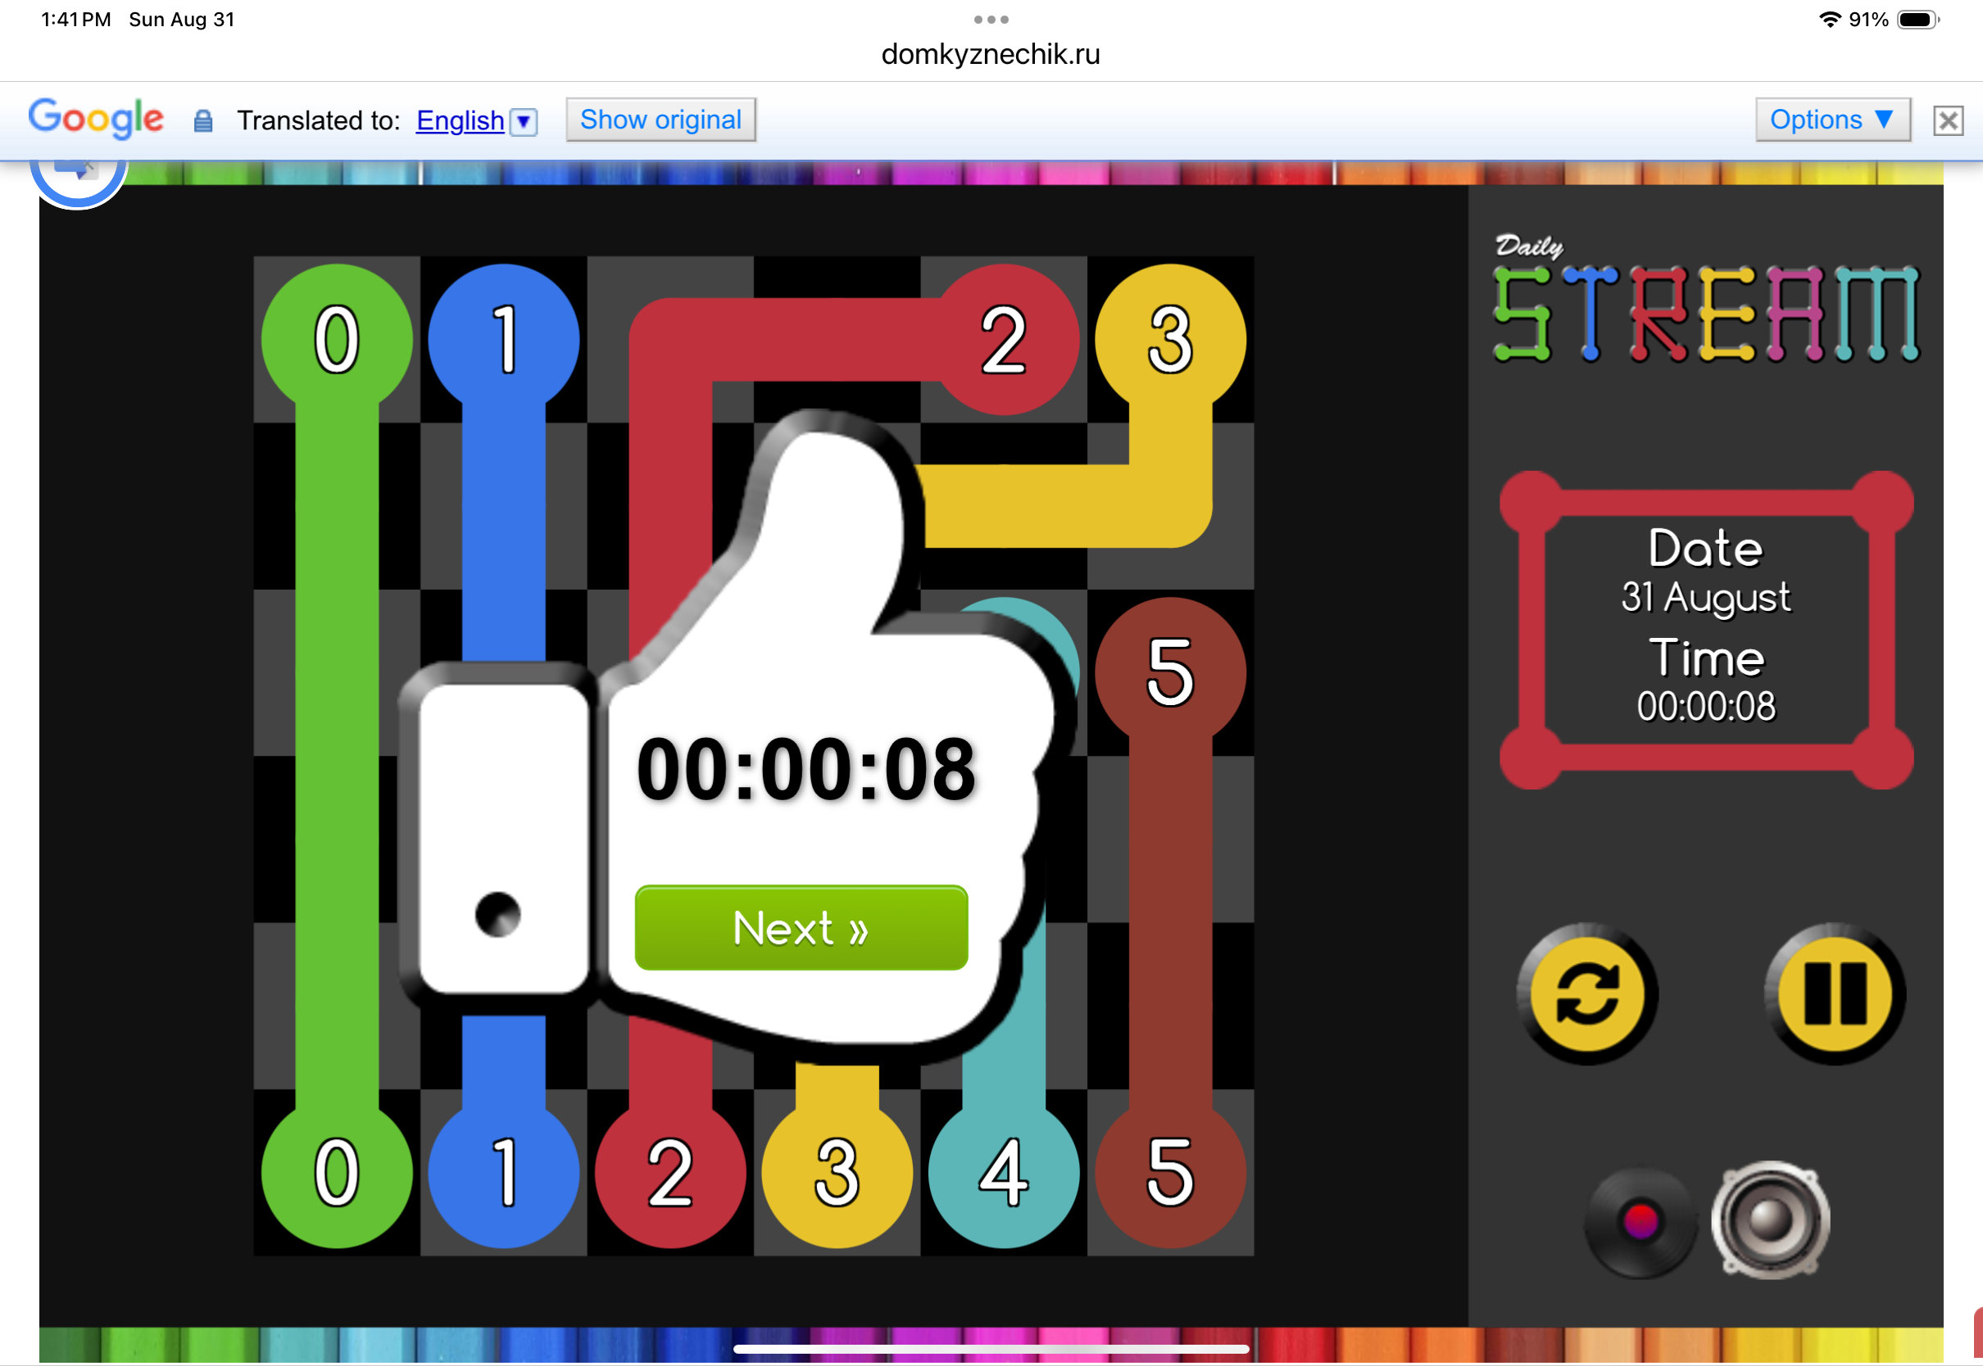Click the green Next button
Image resolution: width=1983 pixels, height=1366 pixels.
(x=801, y=928)
